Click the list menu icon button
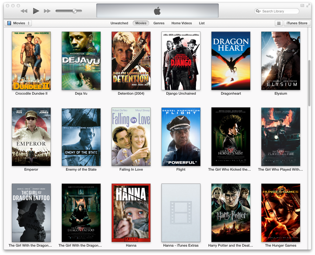 pos(279,23)
